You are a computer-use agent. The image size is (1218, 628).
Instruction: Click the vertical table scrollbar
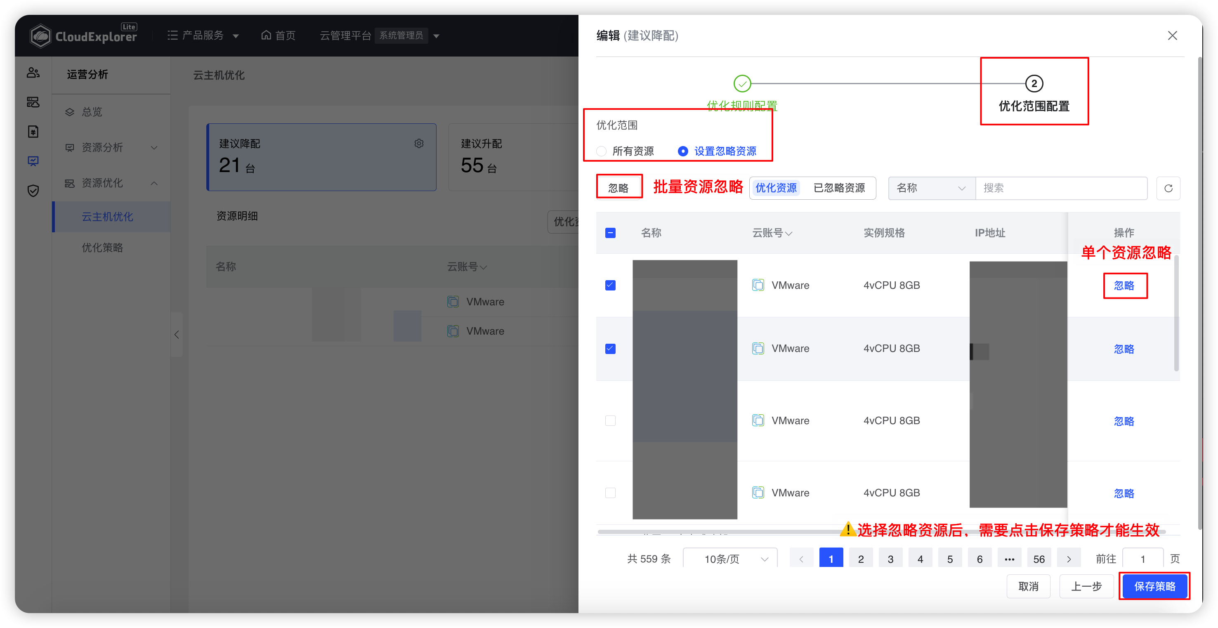tap(1176, 313)
